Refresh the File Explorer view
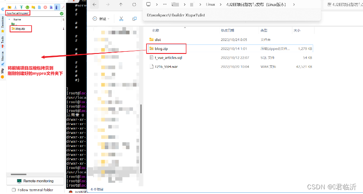The height and width of the screenshot is (194, 363). (x=134, y=4)
